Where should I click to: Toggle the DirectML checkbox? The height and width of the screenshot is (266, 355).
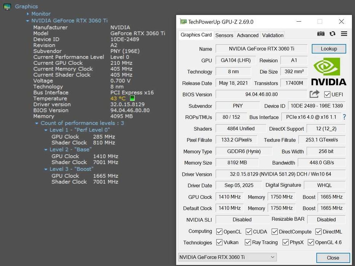click(x=318, y=232)
